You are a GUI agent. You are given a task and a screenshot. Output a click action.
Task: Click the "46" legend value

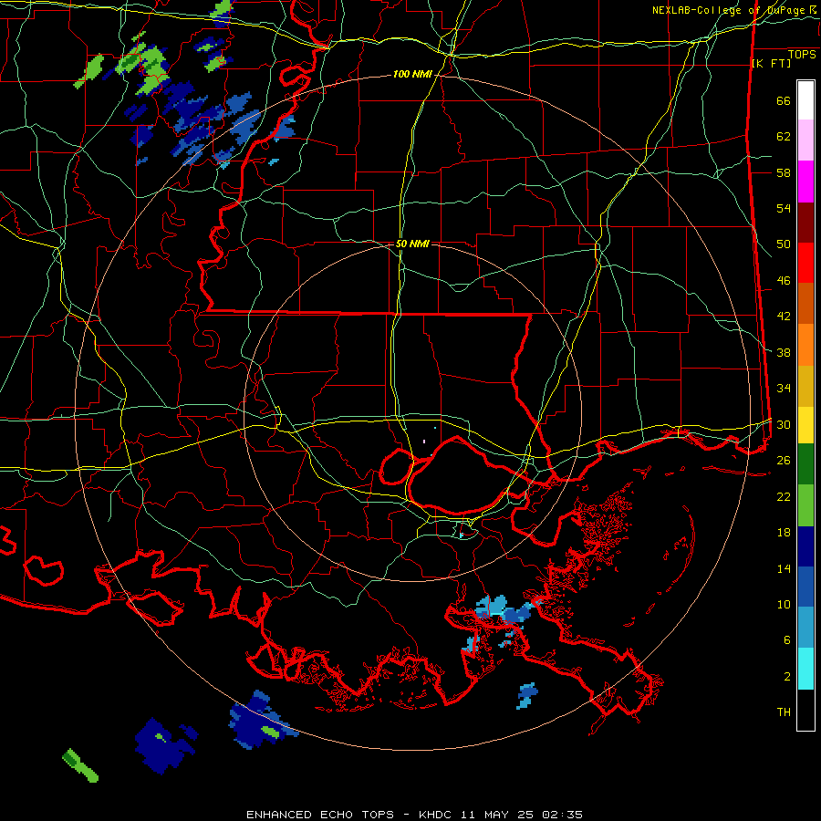784,281
